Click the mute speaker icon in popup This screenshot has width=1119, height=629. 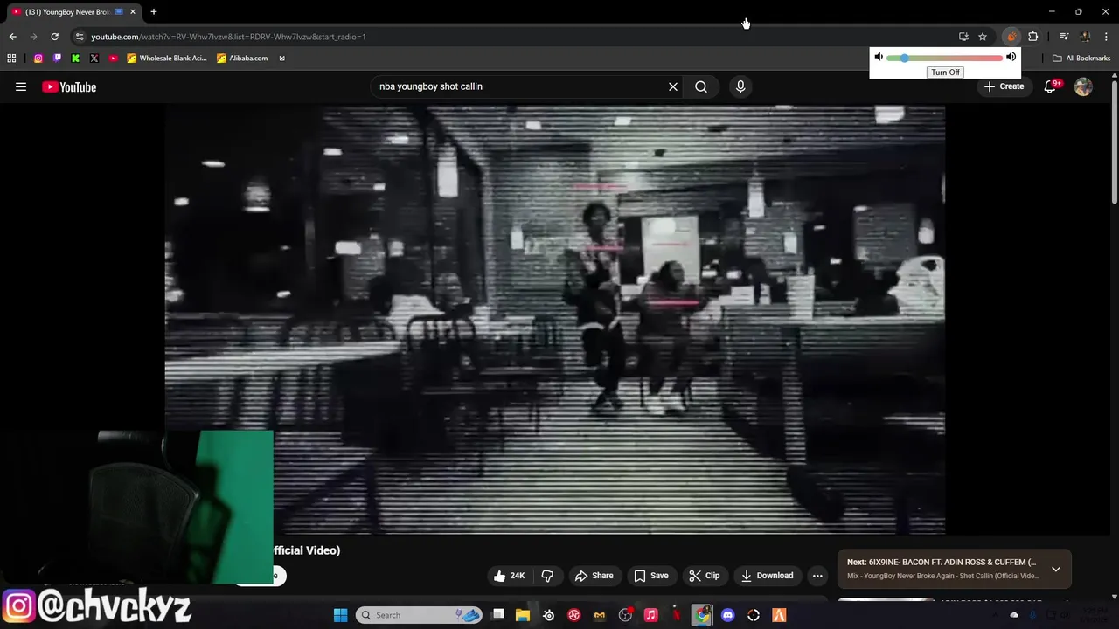click(879, 57)
